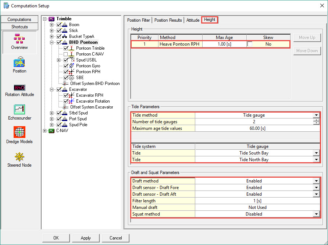The width and height of the screenshot is (328, 245).
Task: Expand the C-NAV tree node
Action: pos(45,131)
